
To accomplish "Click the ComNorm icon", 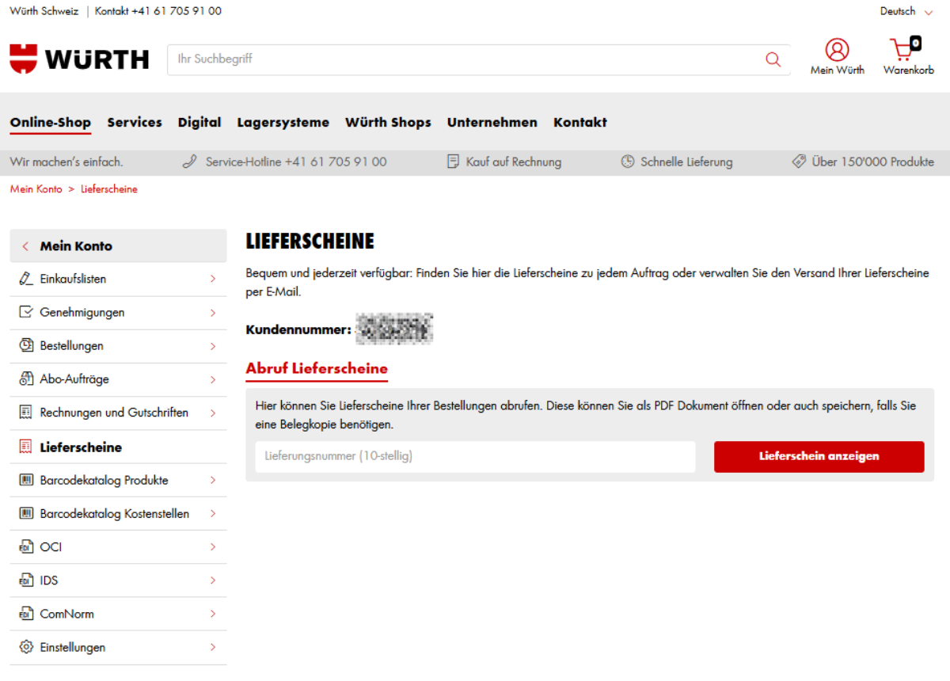I will 25,613.
